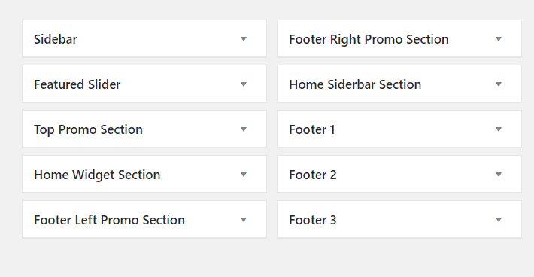Click Footer Left Promo Section heading
Image resolution: width=534 pixels, height=277 pixels.
109,220
